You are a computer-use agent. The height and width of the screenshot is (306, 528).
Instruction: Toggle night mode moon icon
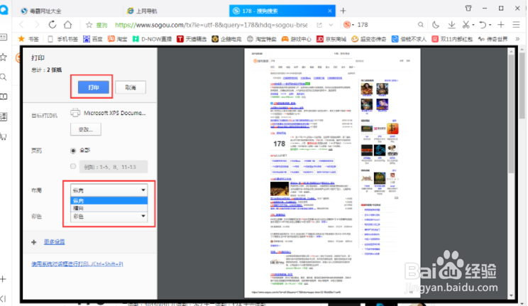[436, 25]
